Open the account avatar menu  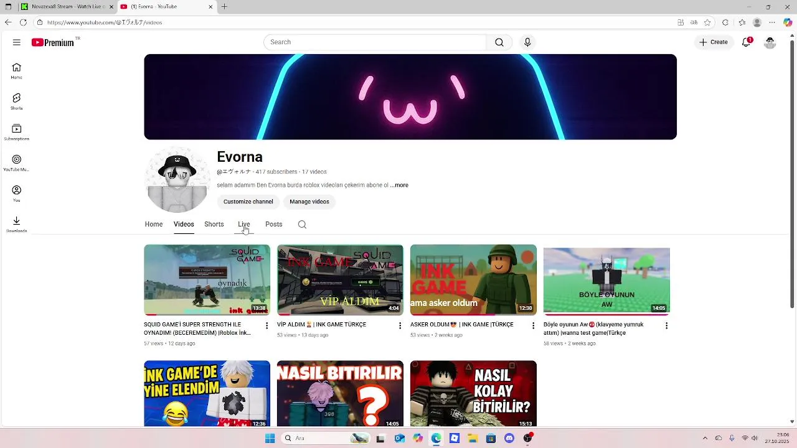tap(770, 42)
